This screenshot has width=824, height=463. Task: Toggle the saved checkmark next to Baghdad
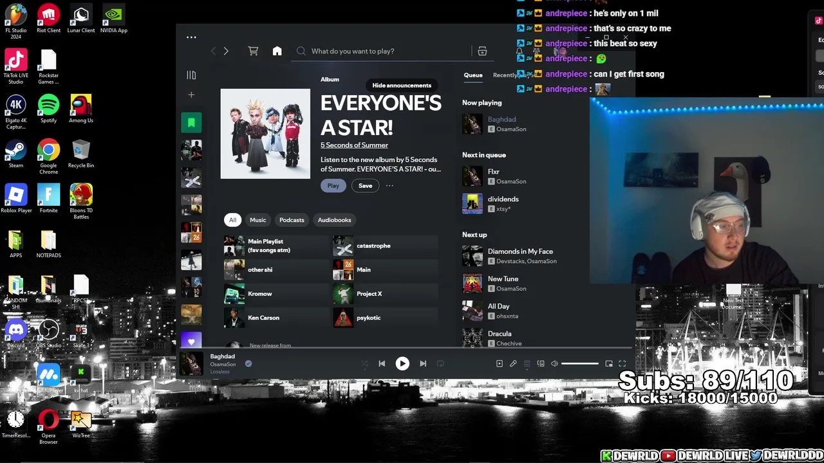pyautogui.click(x=248, y=364)
